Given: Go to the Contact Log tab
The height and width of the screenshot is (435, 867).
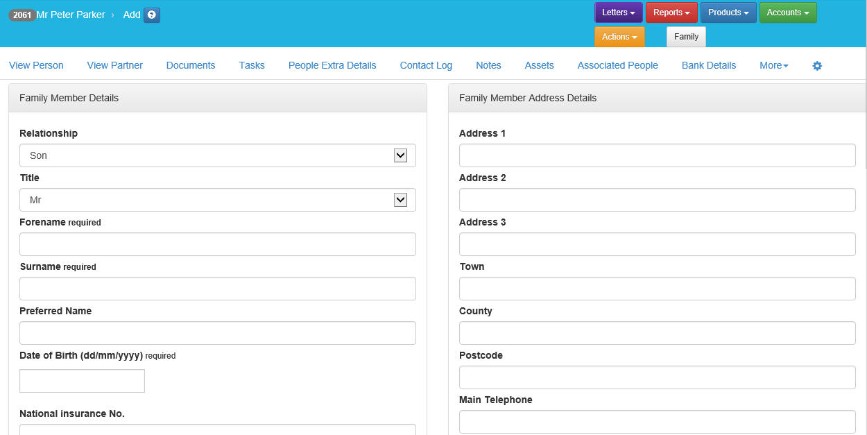Looking at the screenshot, I should point(426,65).
